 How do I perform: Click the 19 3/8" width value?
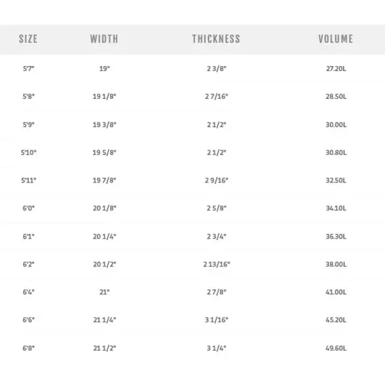104,125
